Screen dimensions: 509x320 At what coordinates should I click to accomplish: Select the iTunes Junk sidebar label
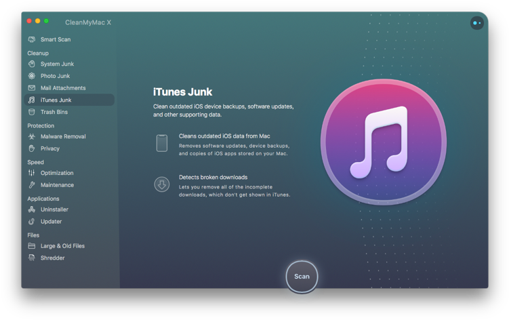tap(56, 100)
